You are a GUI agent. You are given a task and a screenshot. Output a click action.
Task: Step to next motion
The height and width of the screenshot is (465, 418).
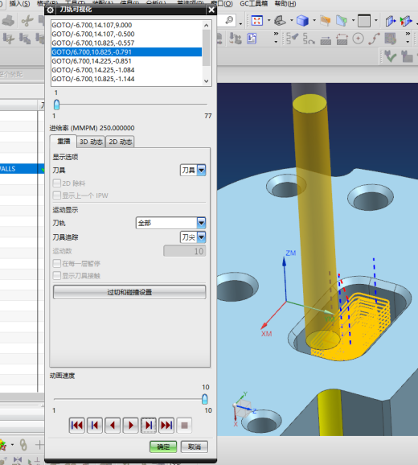point(149,426)
